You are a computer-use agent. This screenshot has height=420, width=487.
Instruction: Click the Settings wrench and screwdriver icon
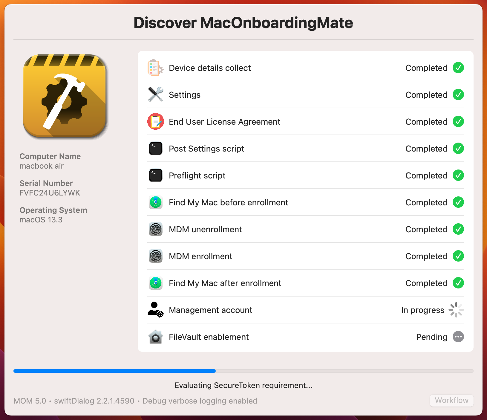point(155,95)
